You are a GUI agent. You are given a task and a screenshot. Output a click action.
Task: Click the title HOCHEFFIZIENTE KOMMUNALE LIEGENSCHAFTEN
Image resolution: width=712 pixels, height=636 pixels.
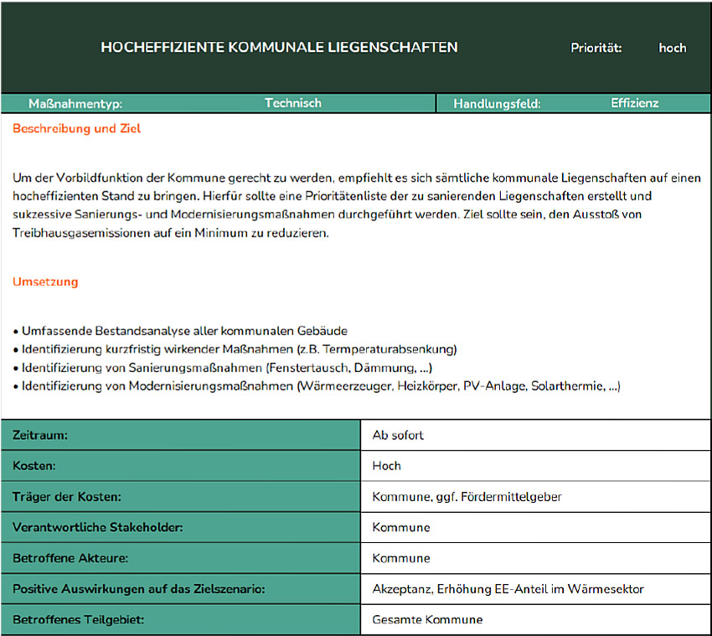click(x=281, y=48)
